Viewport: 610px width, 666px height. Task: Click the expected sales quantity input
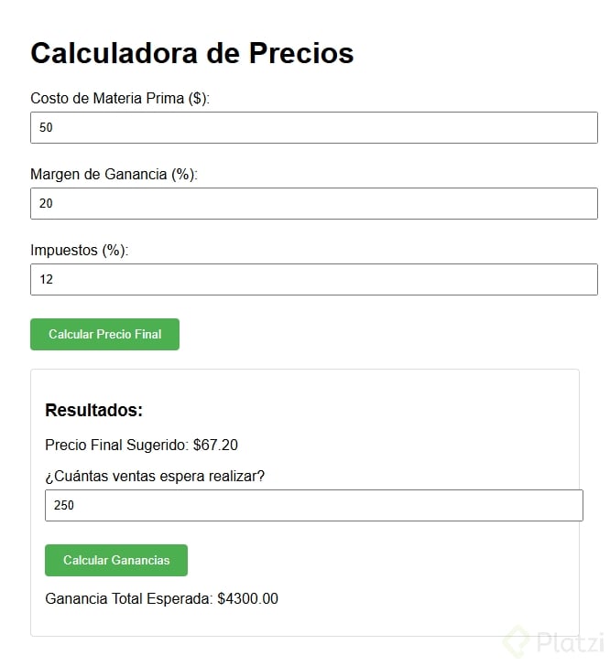(x=313, y=505)
